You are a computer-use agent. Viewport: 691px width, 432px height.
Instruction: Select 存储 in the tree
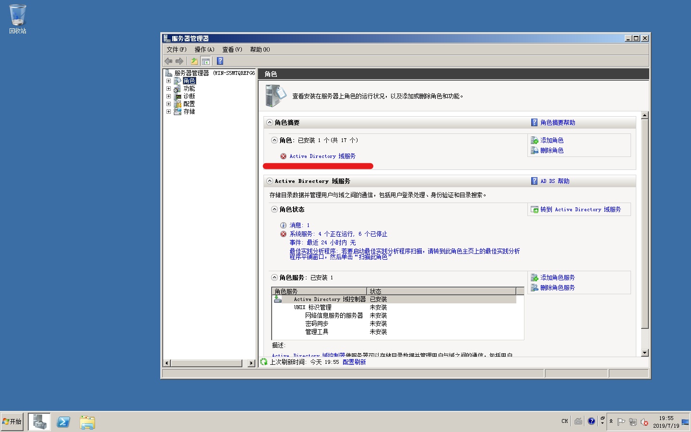coord(189,111)
